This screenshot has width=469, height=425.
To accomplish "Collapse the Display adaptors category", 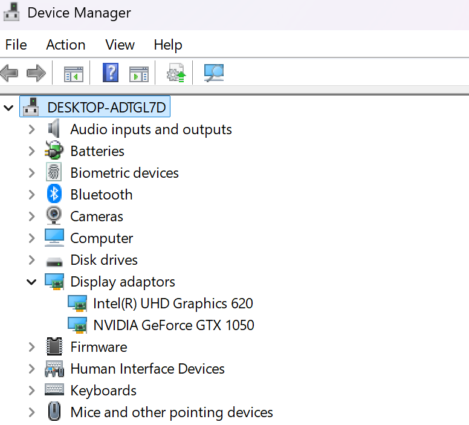I will [31, 282].
